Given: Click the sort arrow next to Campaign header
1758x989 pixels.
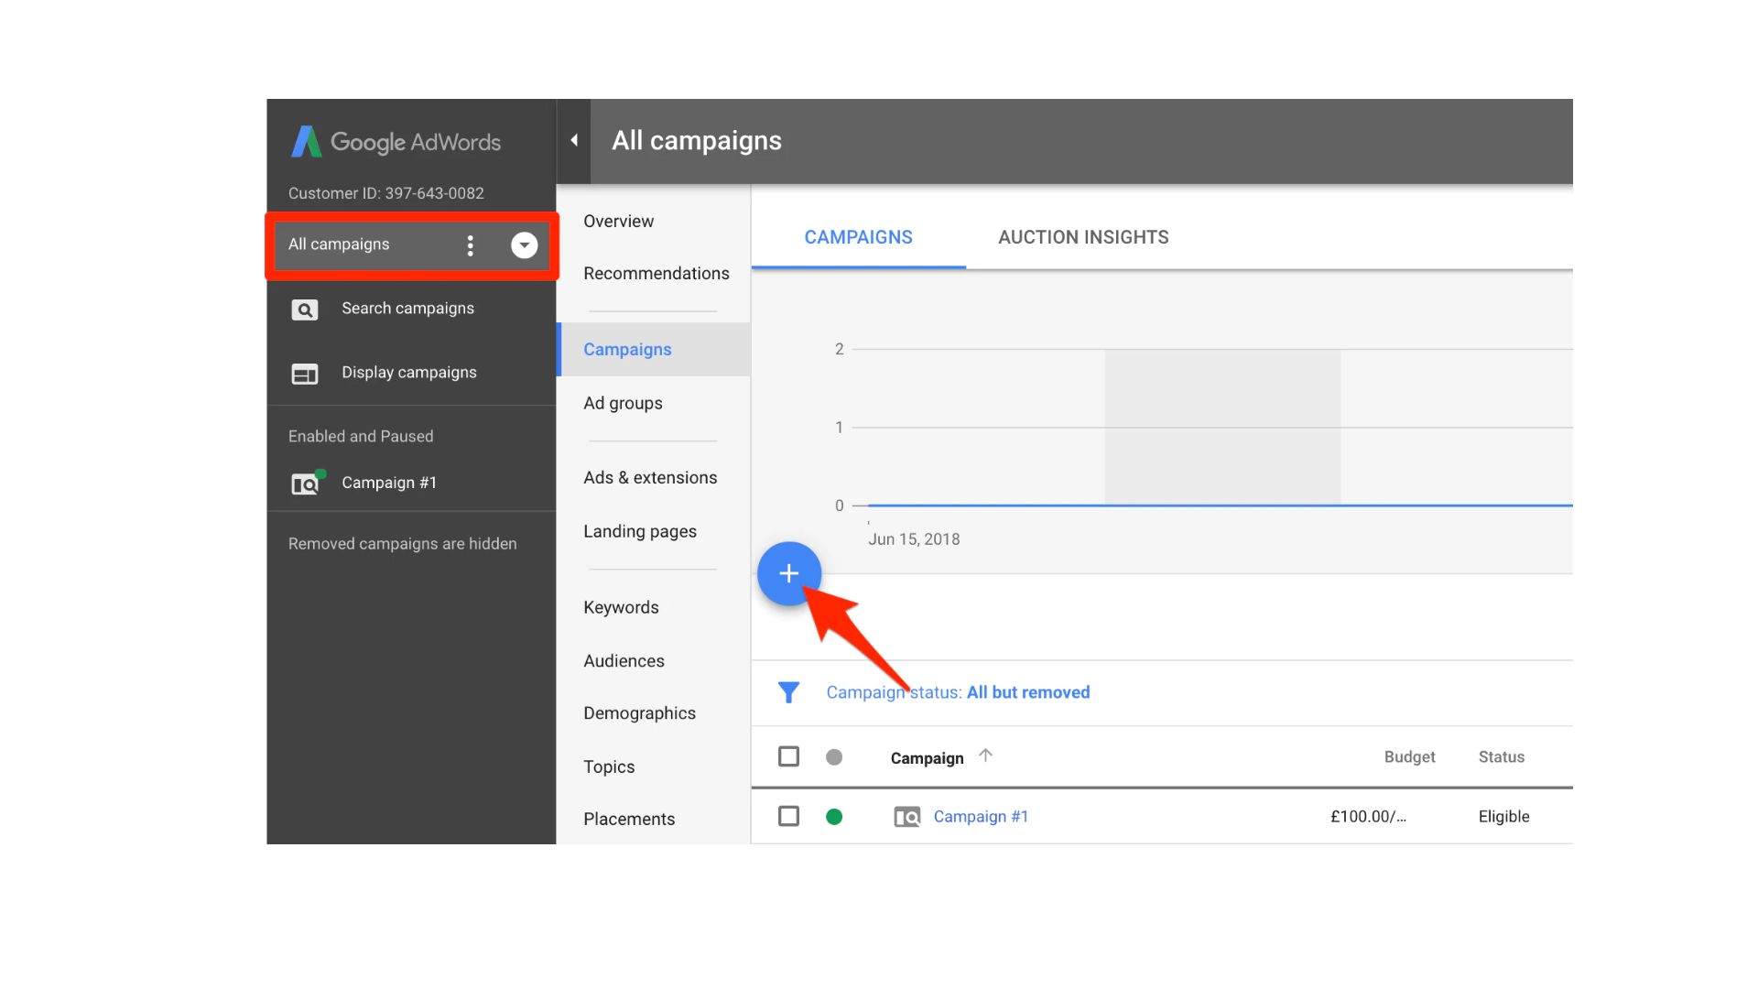Looking at the screenshot, I should pyautogui.click(x=985, y=755).
